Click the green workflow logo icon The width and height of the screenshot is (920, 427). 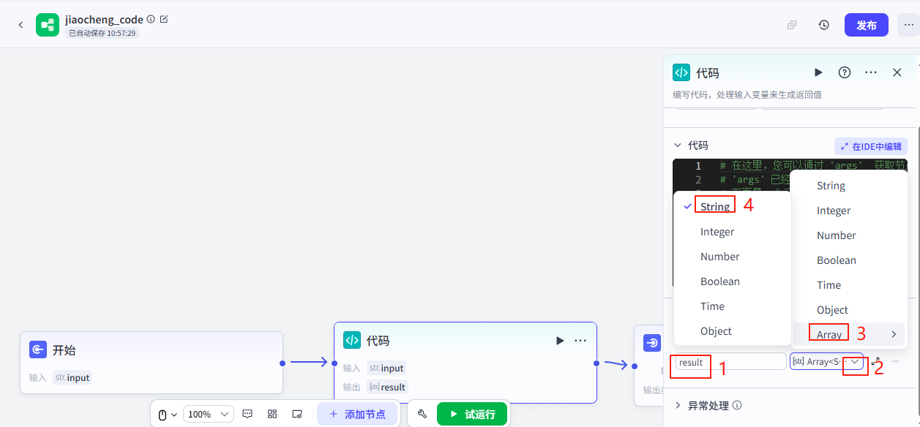pyautogui.click(x=48, y=25)
